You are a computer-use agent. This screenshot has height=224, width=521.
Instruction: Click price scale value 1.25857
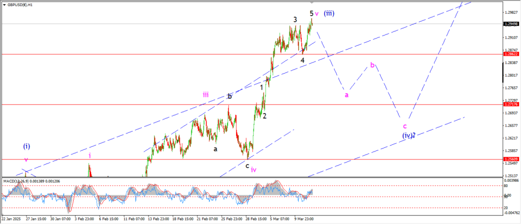tap(511, 151)
